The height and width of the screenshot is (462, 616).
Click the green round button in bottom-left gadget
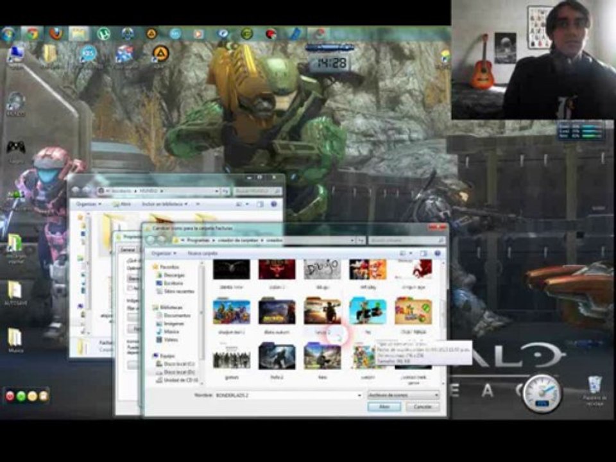click(x=21, y=396)
